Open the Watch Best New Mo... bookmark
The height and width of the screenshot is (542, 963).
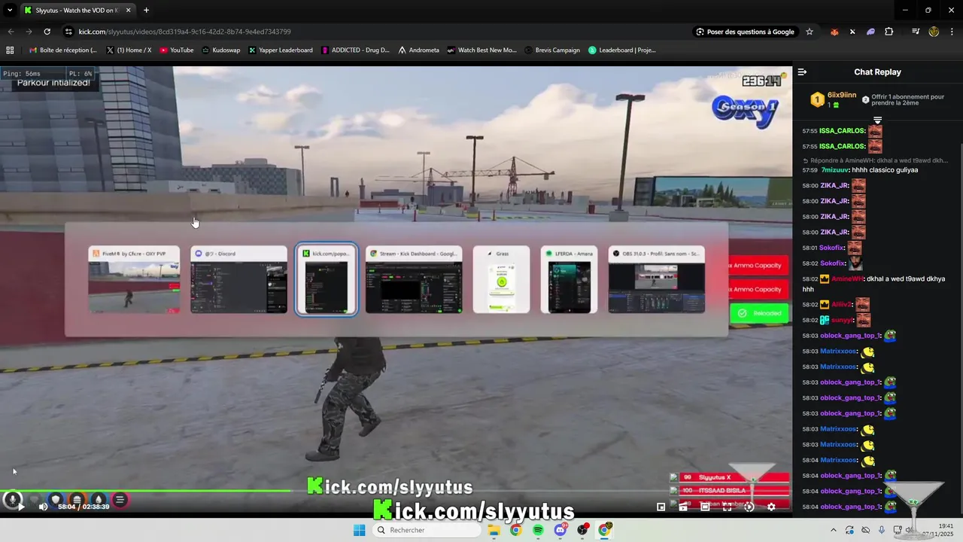(x=482, y=50)
